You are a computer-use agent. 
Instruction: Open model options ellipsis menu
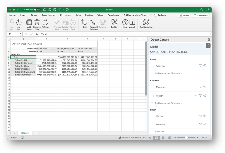click(207, 51)
